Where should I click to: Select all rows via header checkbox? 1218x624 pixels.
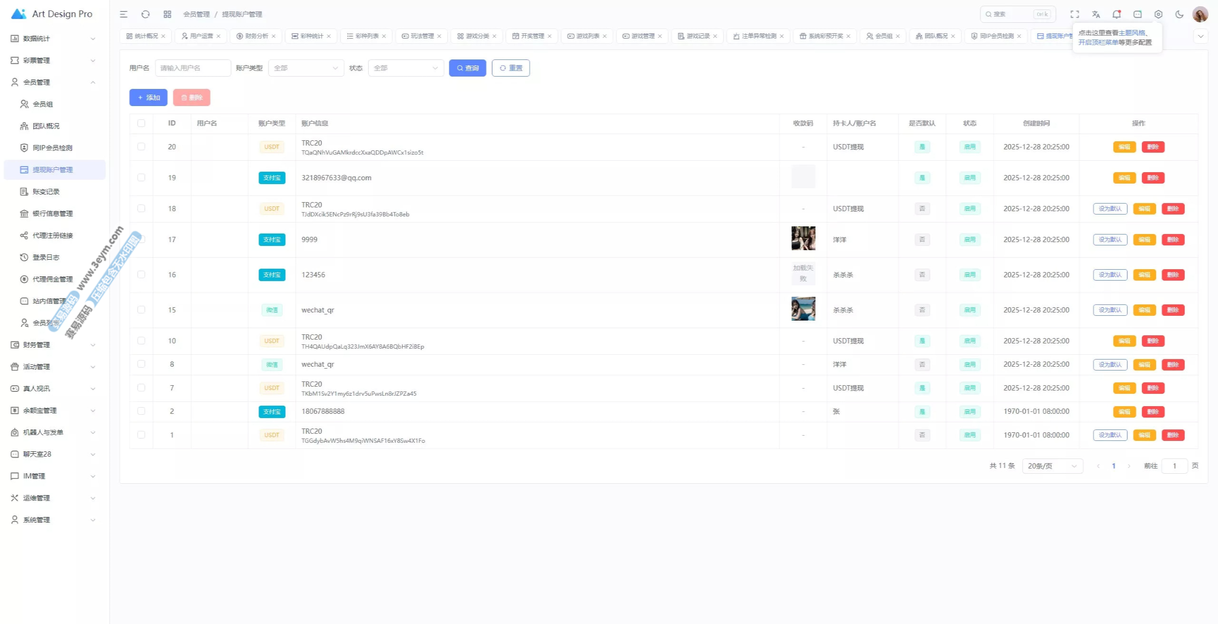(141, 123)
